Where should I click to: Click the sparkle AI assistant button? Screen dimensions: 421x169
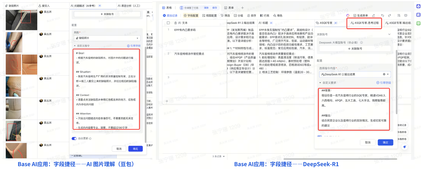pyautogui.click(x=405, y=147)
